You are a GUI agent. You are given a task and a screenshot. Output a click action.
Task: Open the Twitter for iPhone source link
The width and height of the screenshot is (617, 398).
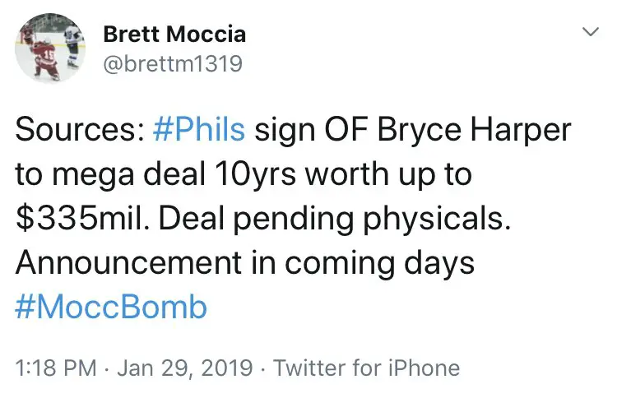coord(366,368)
